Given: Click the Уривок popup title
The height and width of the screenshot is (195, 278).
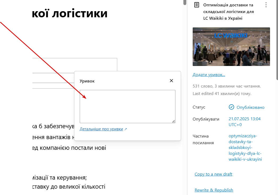Looking at the screenshot, I should coord(87,81).
